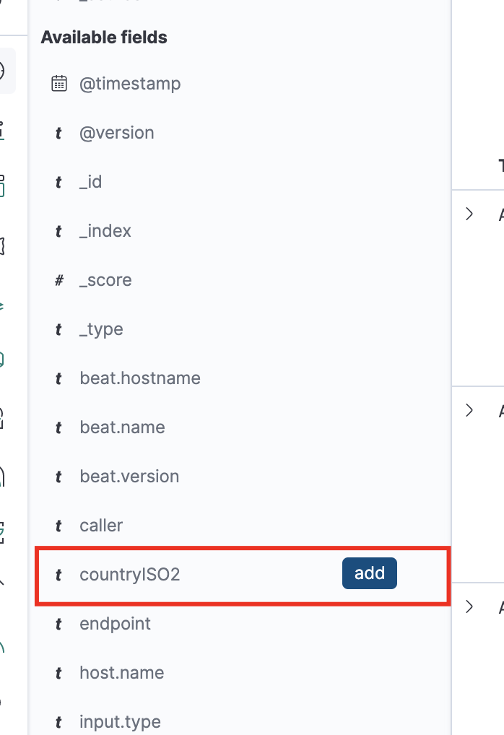This screenshot has width=504, height=735.
Task: Click the string type icon beside _id
Action: click(x=58, y=182)
